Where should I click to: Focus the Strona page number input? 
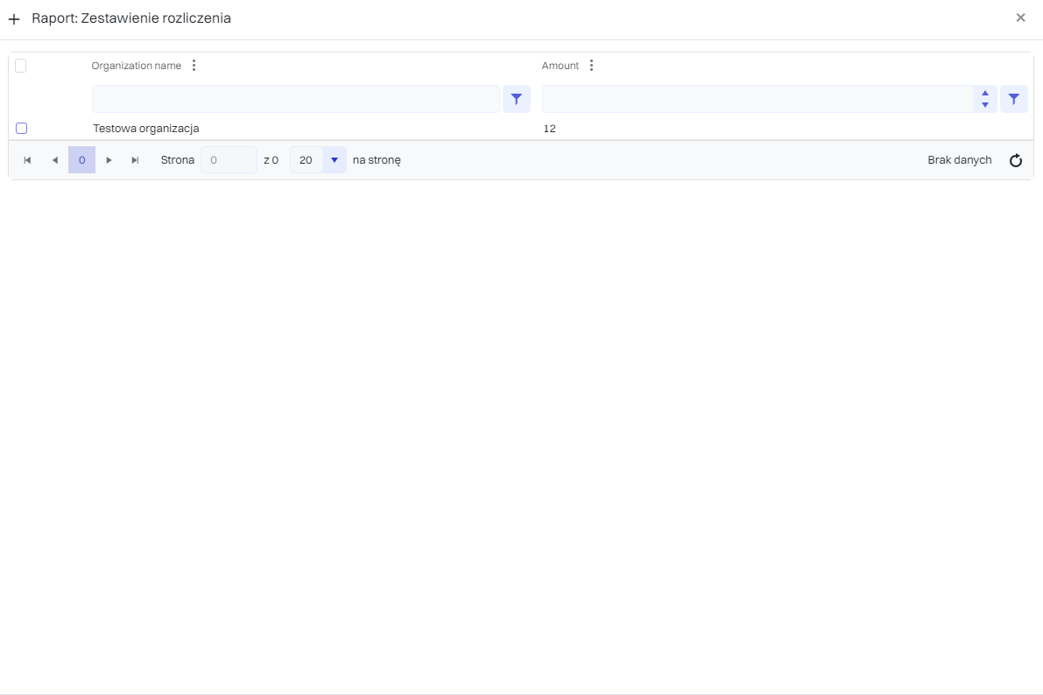click(x=229, y=160)
